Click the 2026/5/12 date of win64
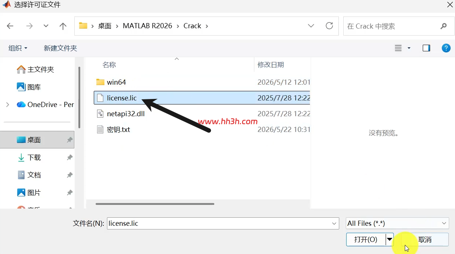This screenshot has width=455, height=254. [284, 82]
